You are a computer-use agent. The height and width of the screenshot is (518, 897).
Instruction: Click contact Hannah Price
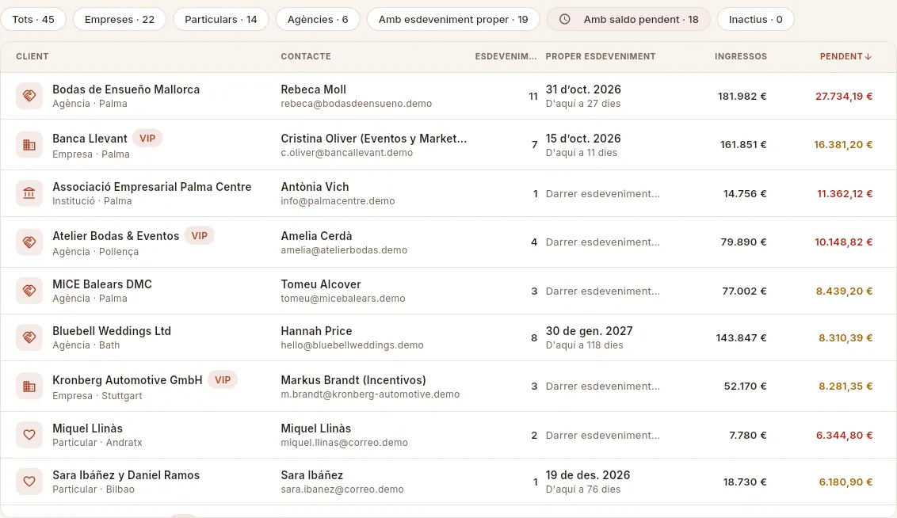(316, 331)
